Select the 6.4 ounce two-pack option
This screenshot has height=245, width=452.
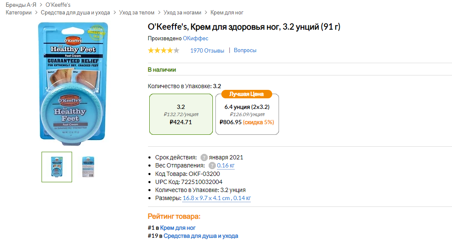(x=247, y=115)
